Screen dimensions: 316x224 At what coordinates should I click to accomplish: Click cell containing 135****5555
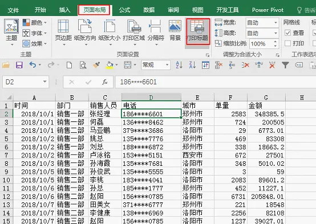[x=151, y=172]
